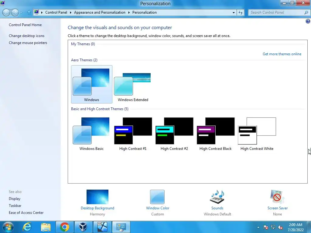Screen dimensions: 311x233
Task: Open the Desktop Background icon
Action: tap(97, 197)
